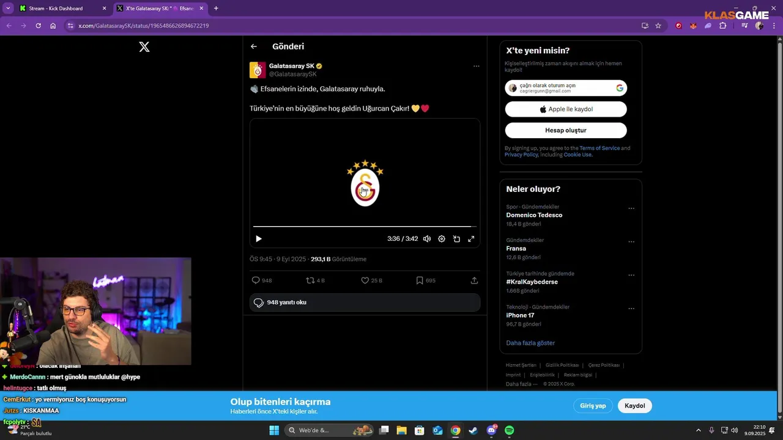Share the post via upload arrow icon

click(x=474, y=280)
